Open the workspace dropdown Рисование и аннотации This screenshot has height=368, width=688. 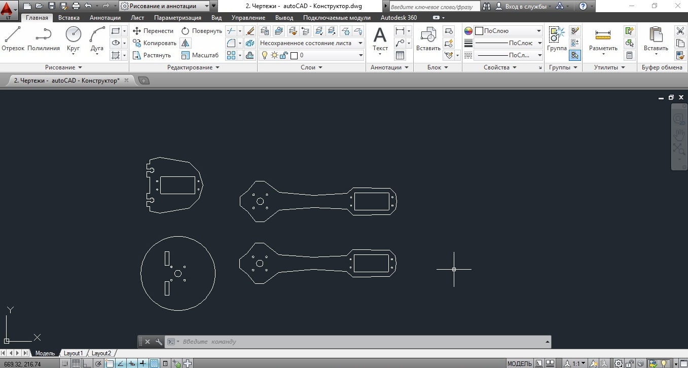click(165, 6)
